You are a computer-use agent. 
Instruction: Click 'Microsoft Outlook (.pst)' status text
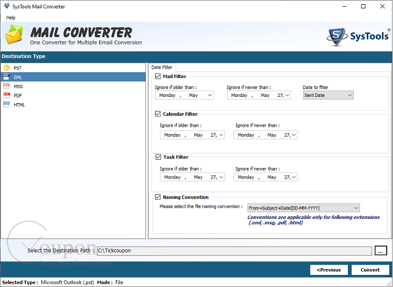[68, 282]
